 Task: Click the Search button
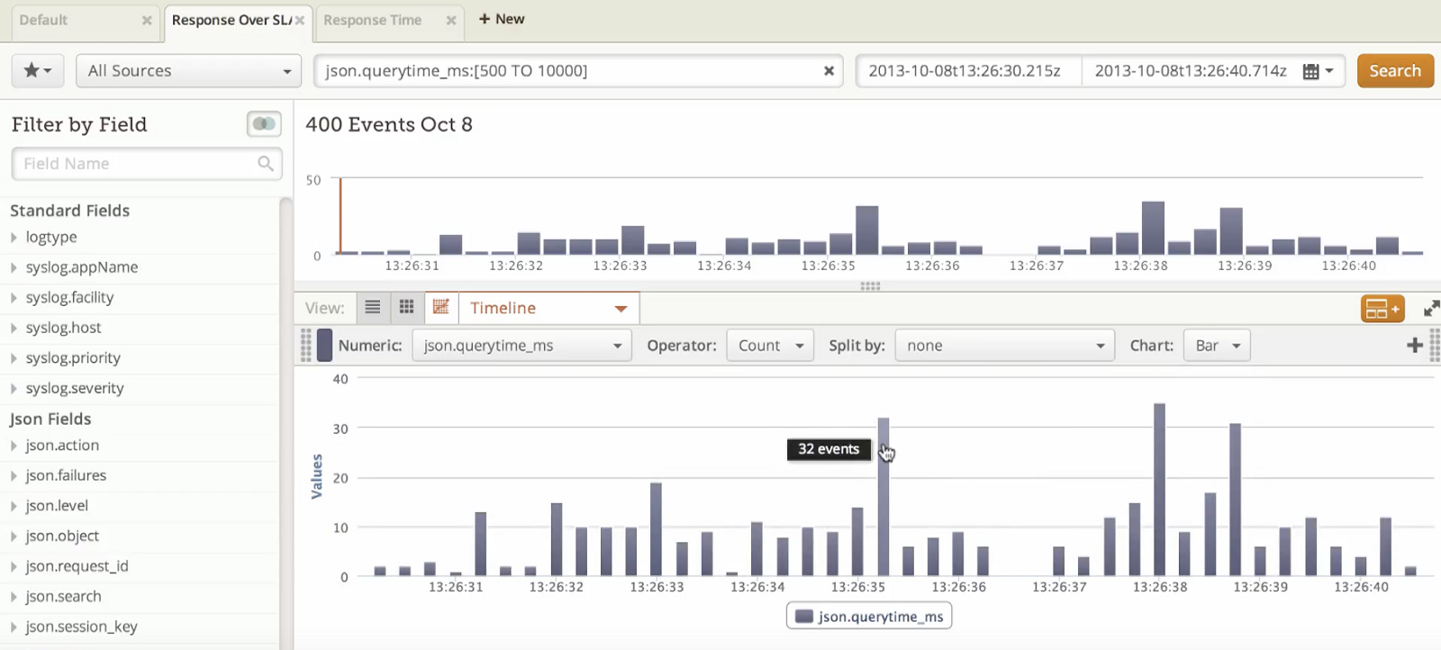[x=1394, y=71]
